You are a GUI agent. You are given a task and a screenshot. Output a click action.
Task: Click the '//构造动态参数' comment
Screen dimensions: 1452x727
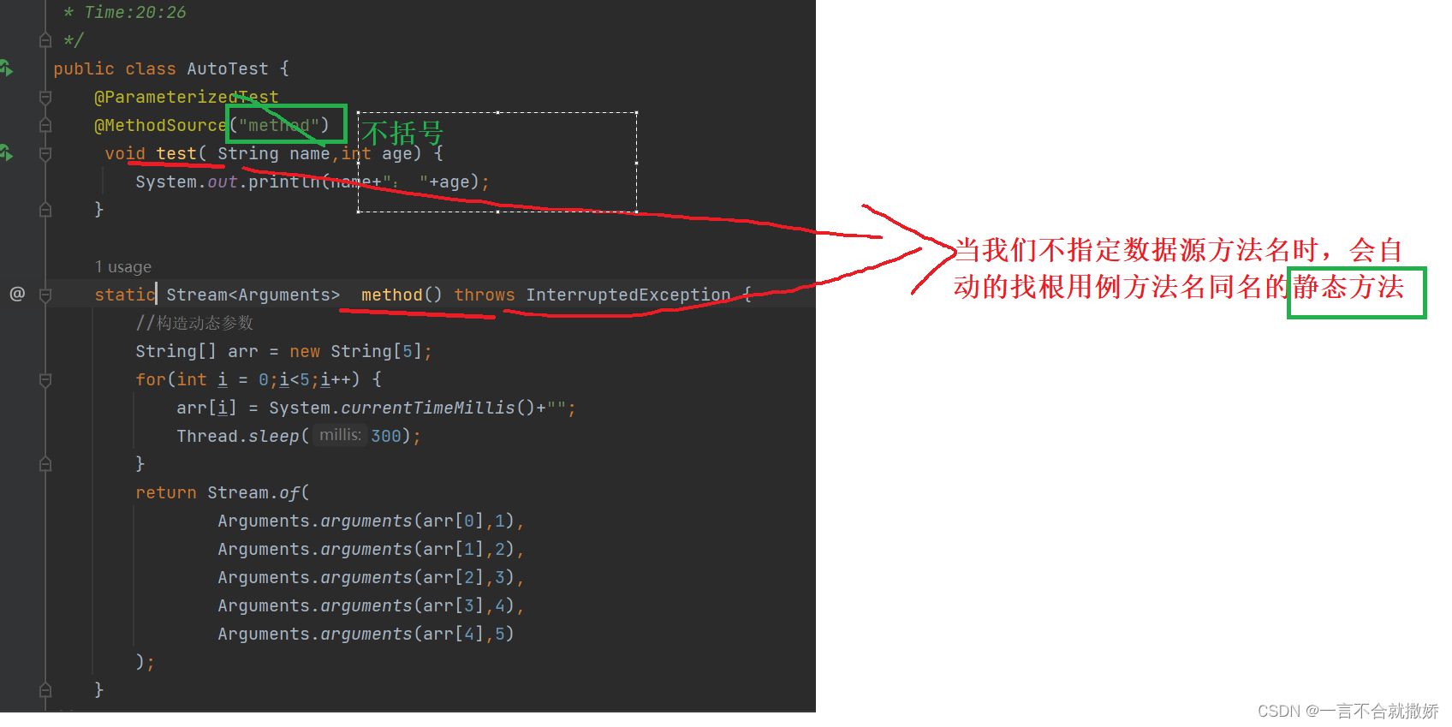194,323
